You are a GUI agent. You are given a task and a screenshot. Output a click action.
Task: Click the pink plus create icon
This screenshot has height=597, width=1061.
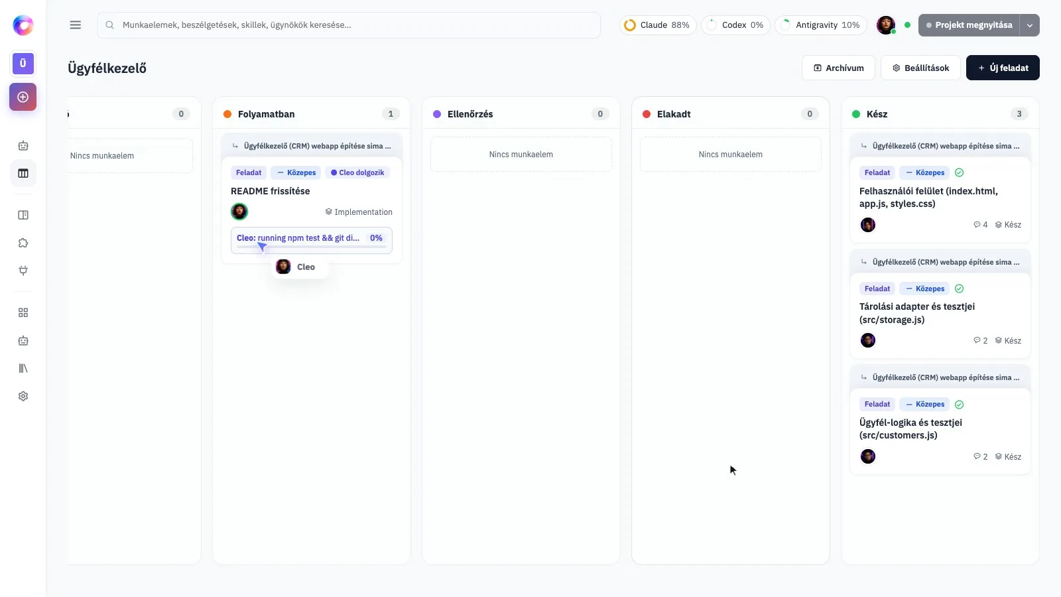pos(23,97)
